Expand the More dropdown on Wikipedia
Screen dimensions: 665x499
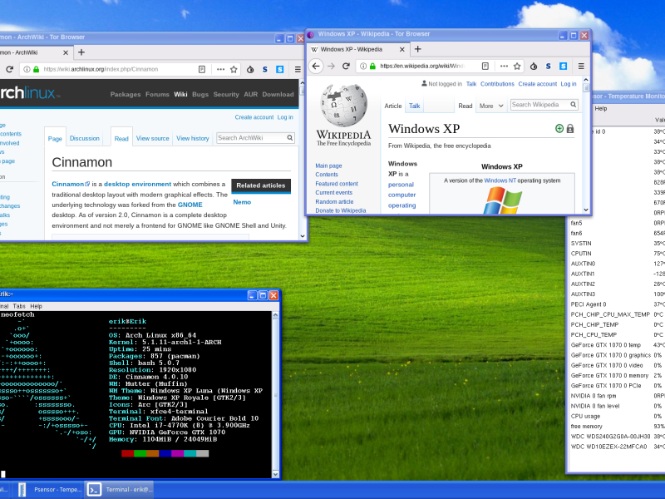[491, 106]
